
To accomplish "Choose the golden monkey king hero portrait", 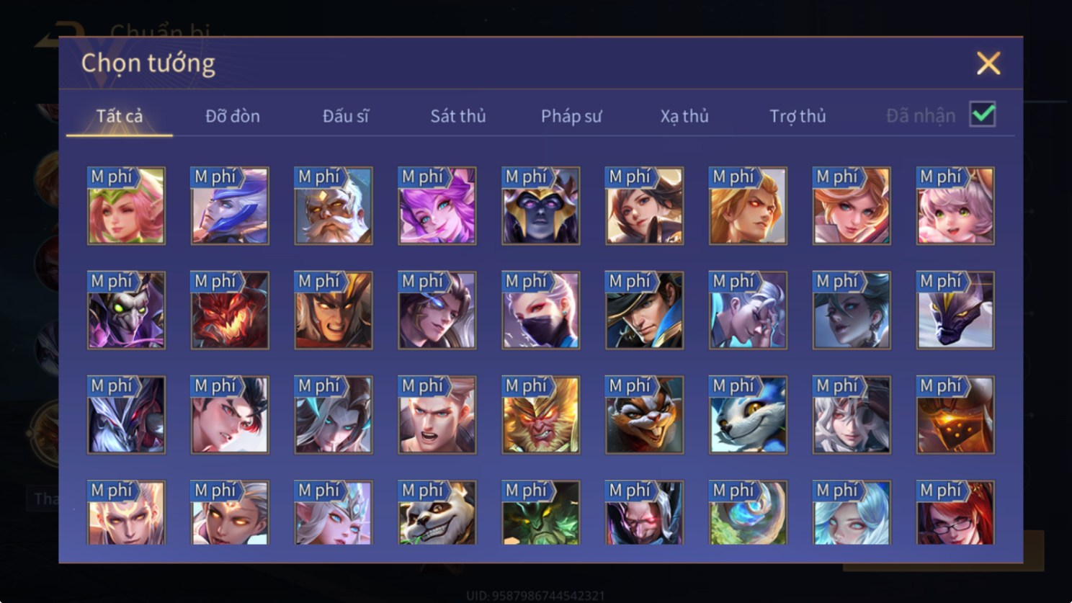I will coord(541,415).
